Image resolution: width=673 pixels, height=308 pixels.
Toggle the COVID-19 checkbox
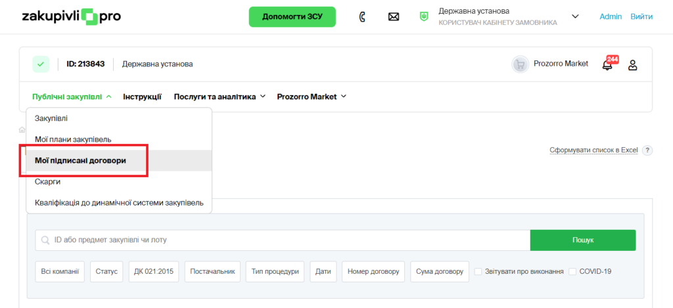572,271
